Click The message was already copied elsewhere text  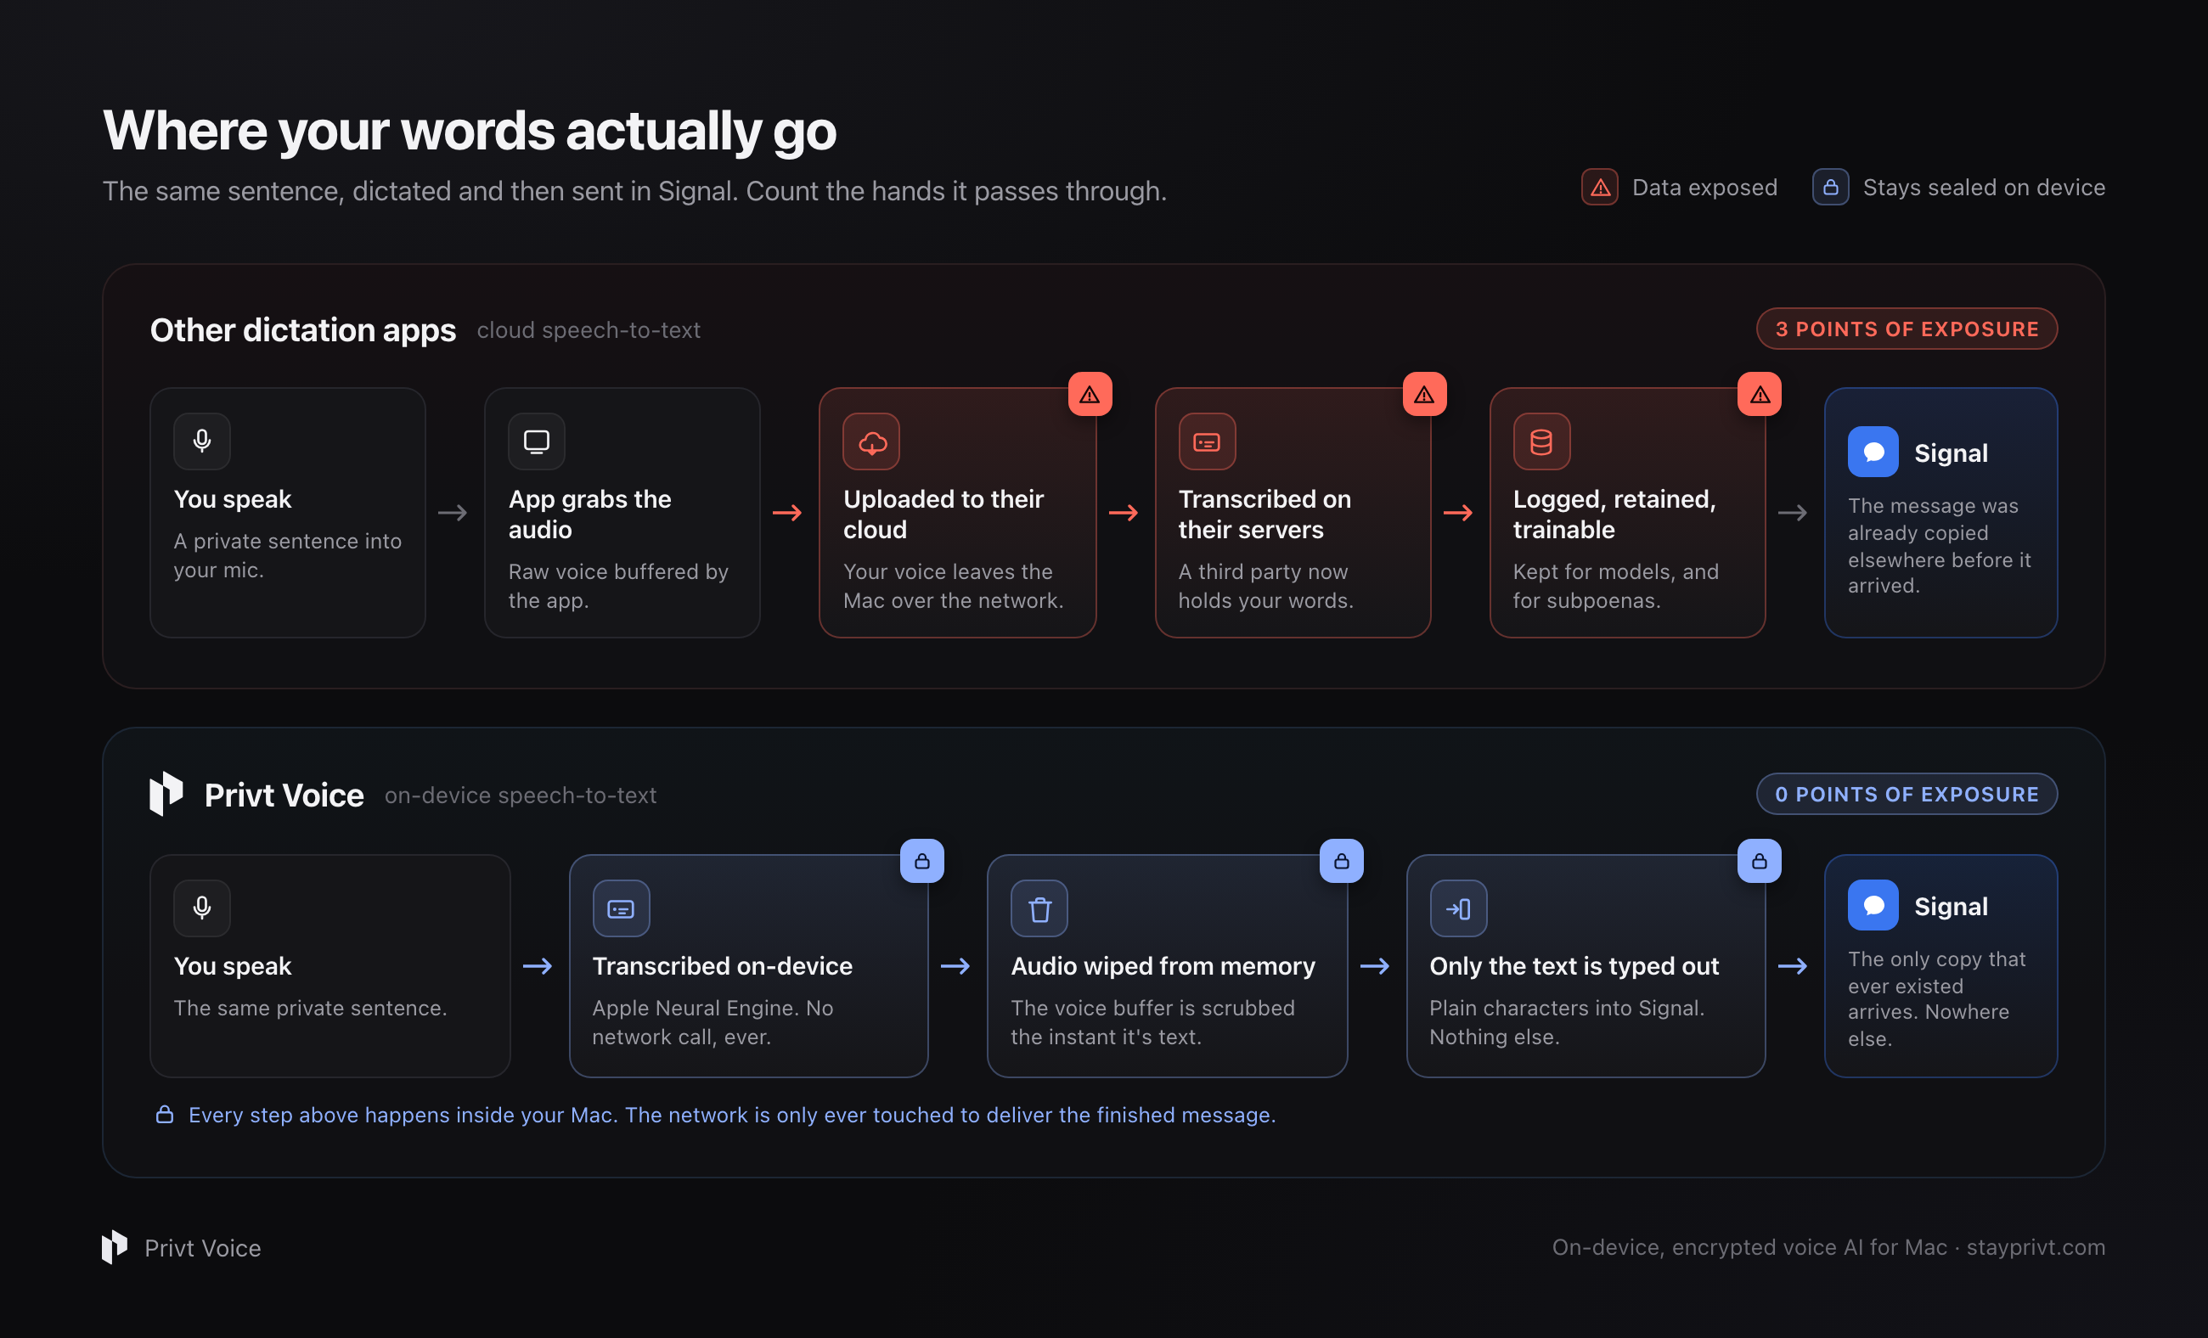[x=1939, y=545]
